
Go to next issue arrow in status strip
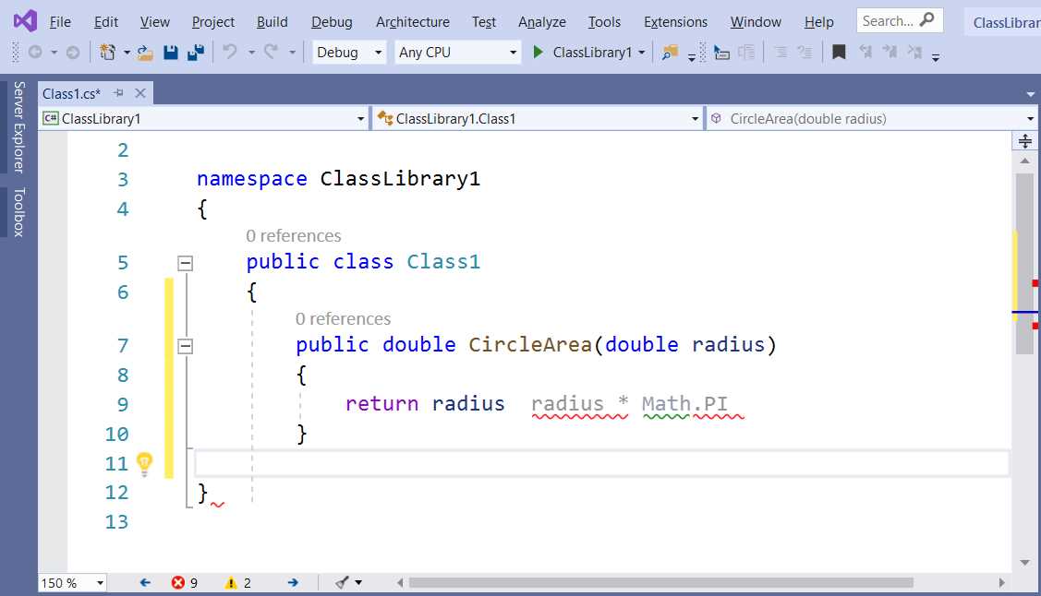pos(293,583)
